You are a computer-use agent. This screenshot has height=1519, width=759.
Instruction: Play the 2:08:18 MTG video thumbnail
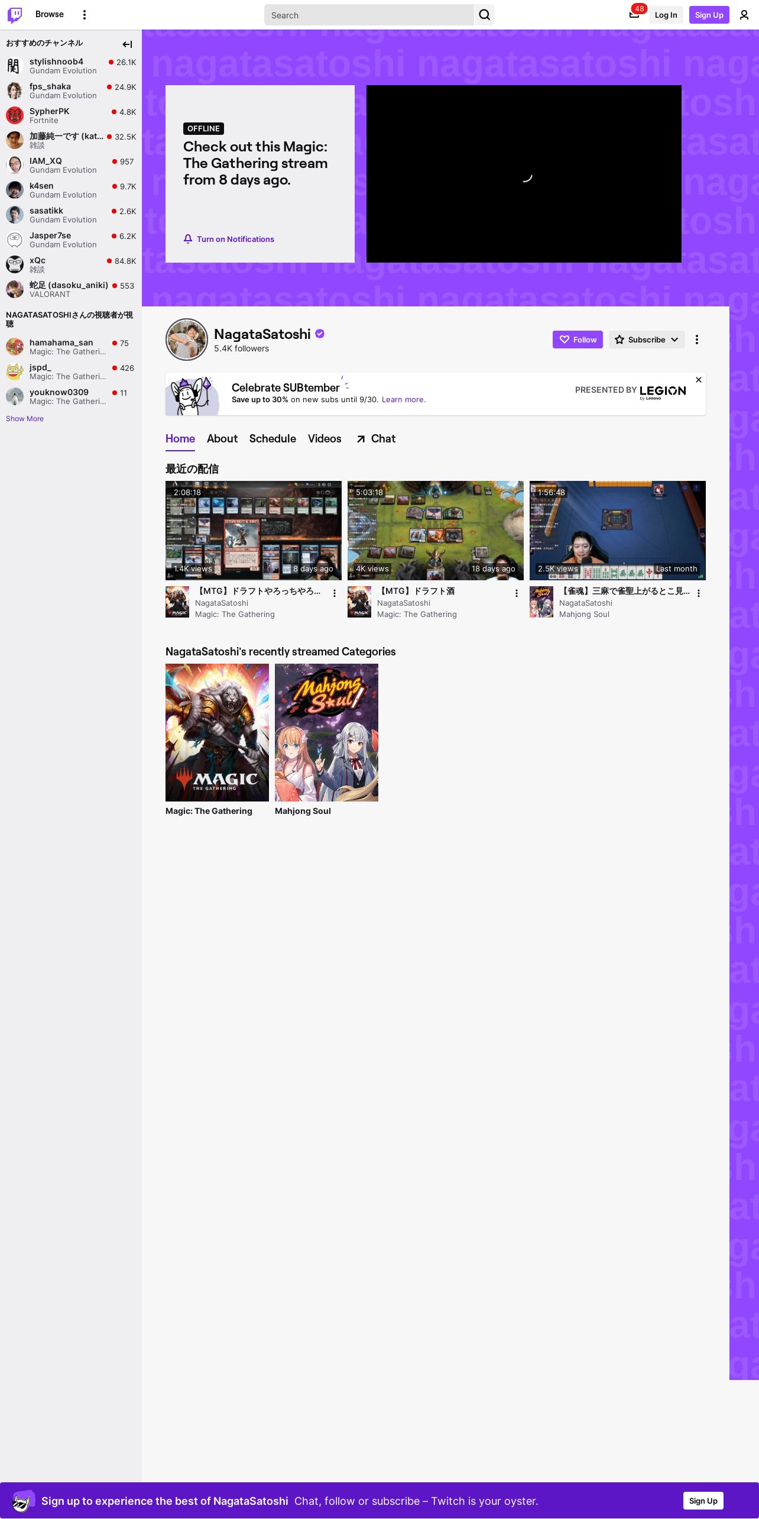click(x=254, y=531)
